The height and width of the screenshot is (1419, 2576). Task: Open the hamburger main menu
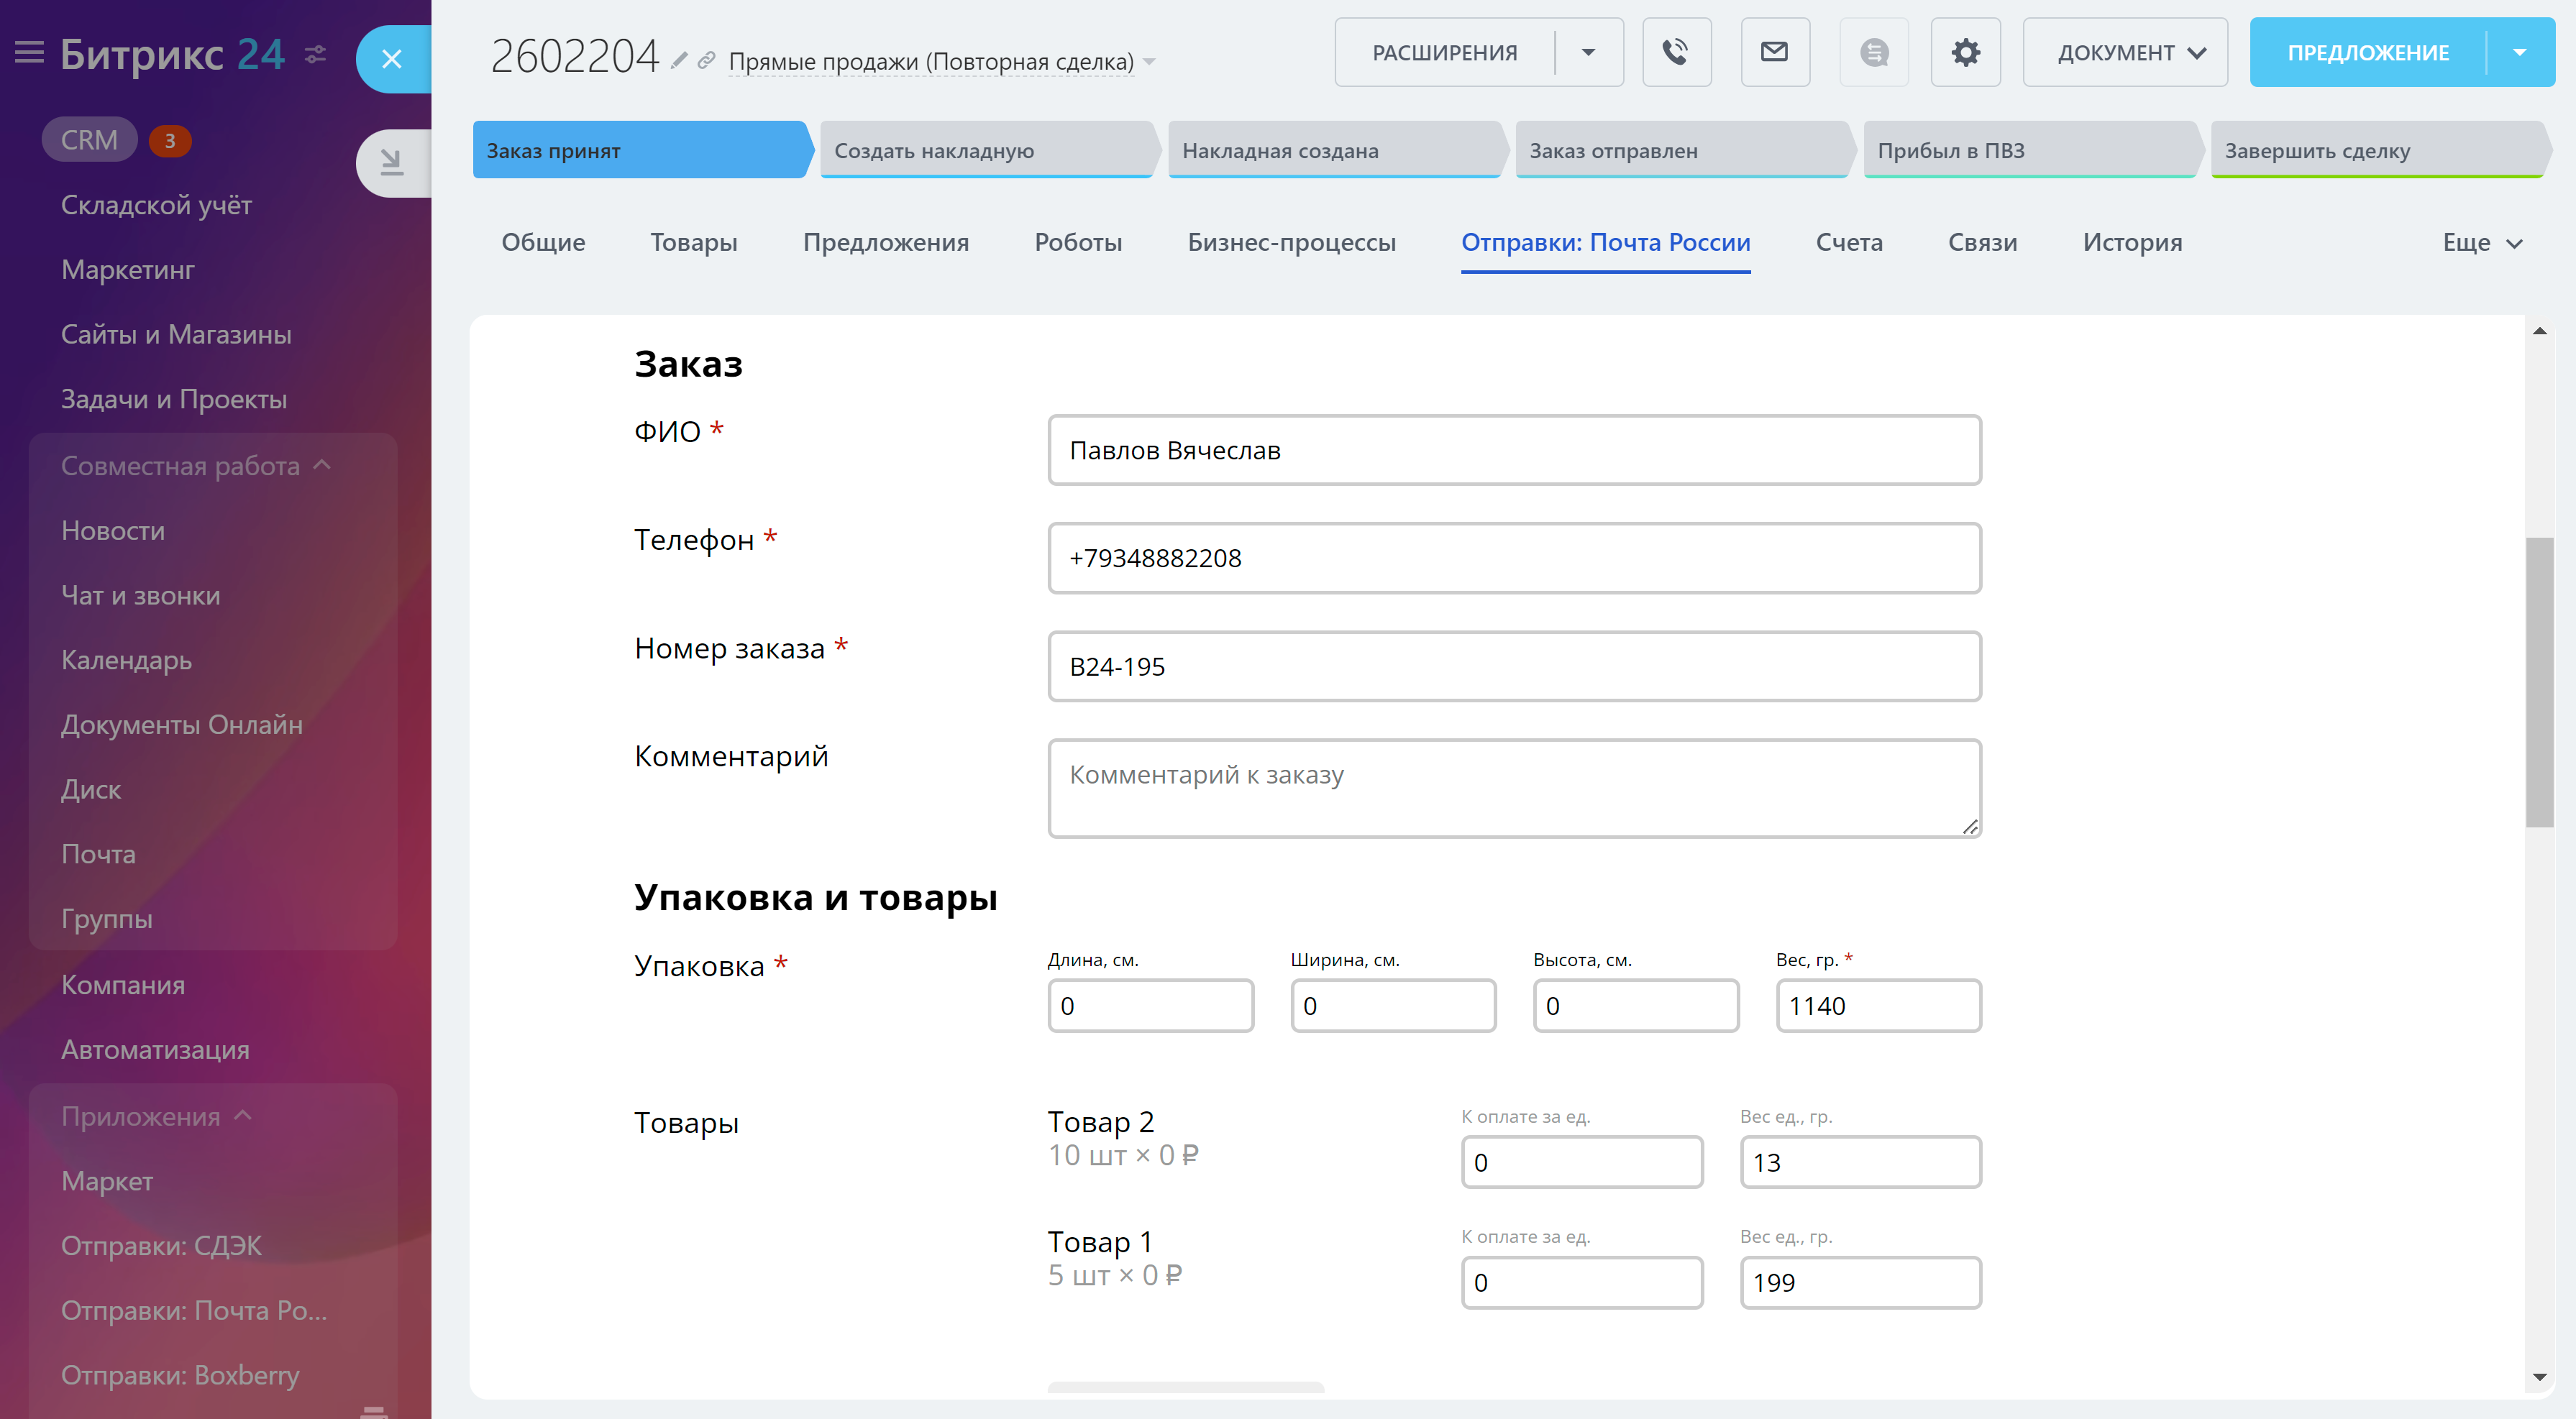[x=29, y=53]
